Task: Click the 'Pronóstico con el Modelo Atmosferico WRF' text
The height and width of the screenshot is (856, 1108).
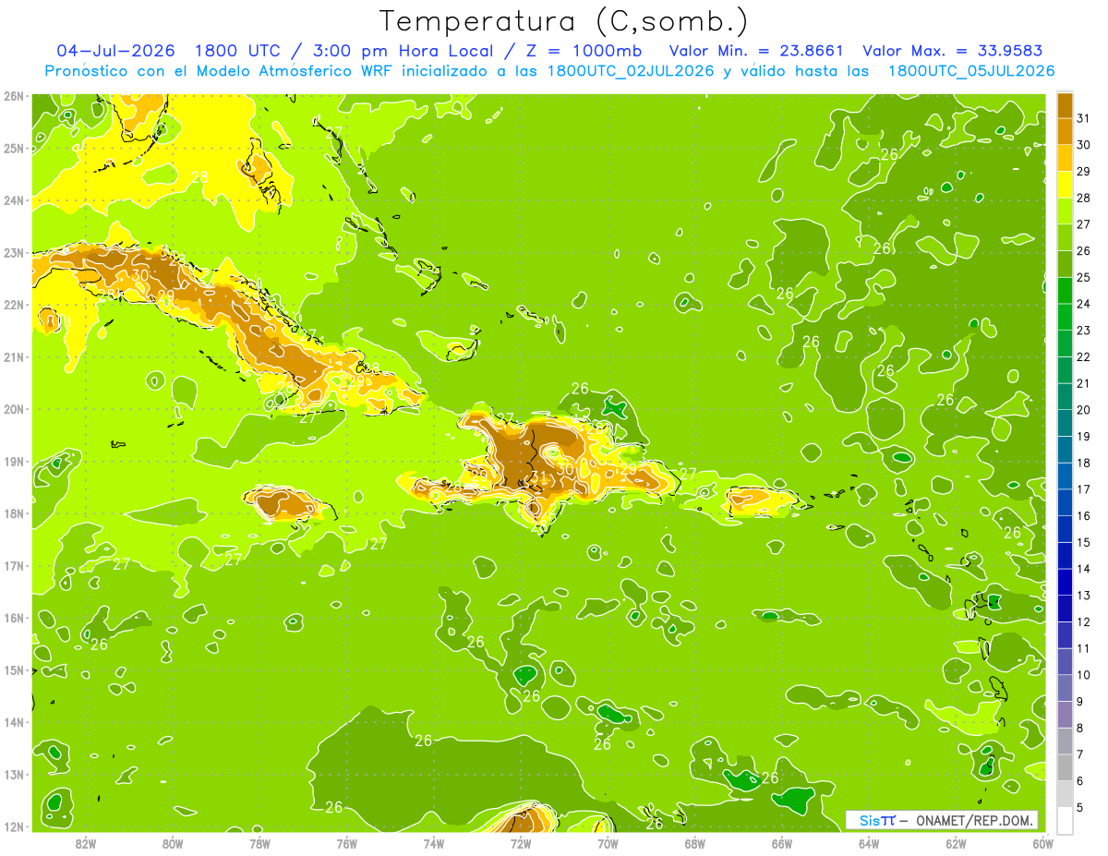Action: pos(219,71)
